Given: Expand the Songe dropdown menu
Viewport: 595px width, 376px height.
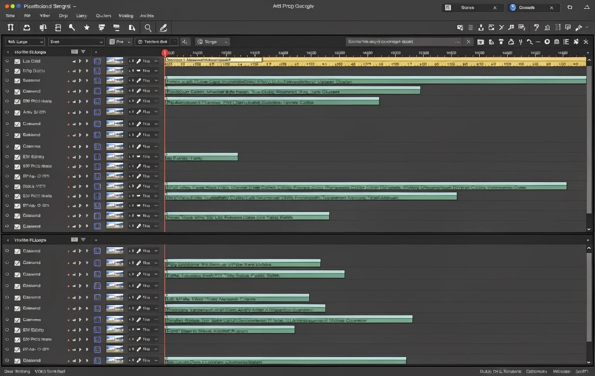Looking at the screenshot, I should click(212, 42).
